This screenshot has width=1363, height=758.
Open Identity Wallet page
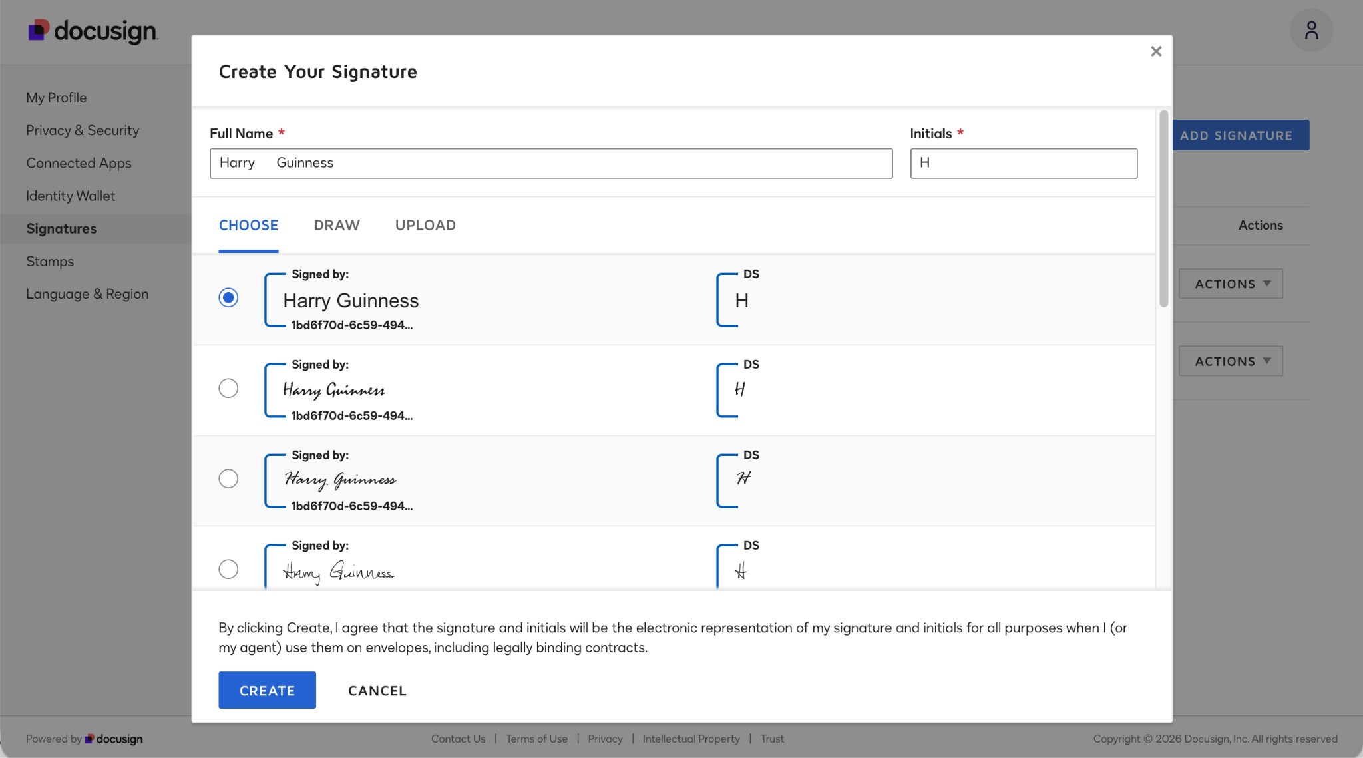tap(71, 196)
